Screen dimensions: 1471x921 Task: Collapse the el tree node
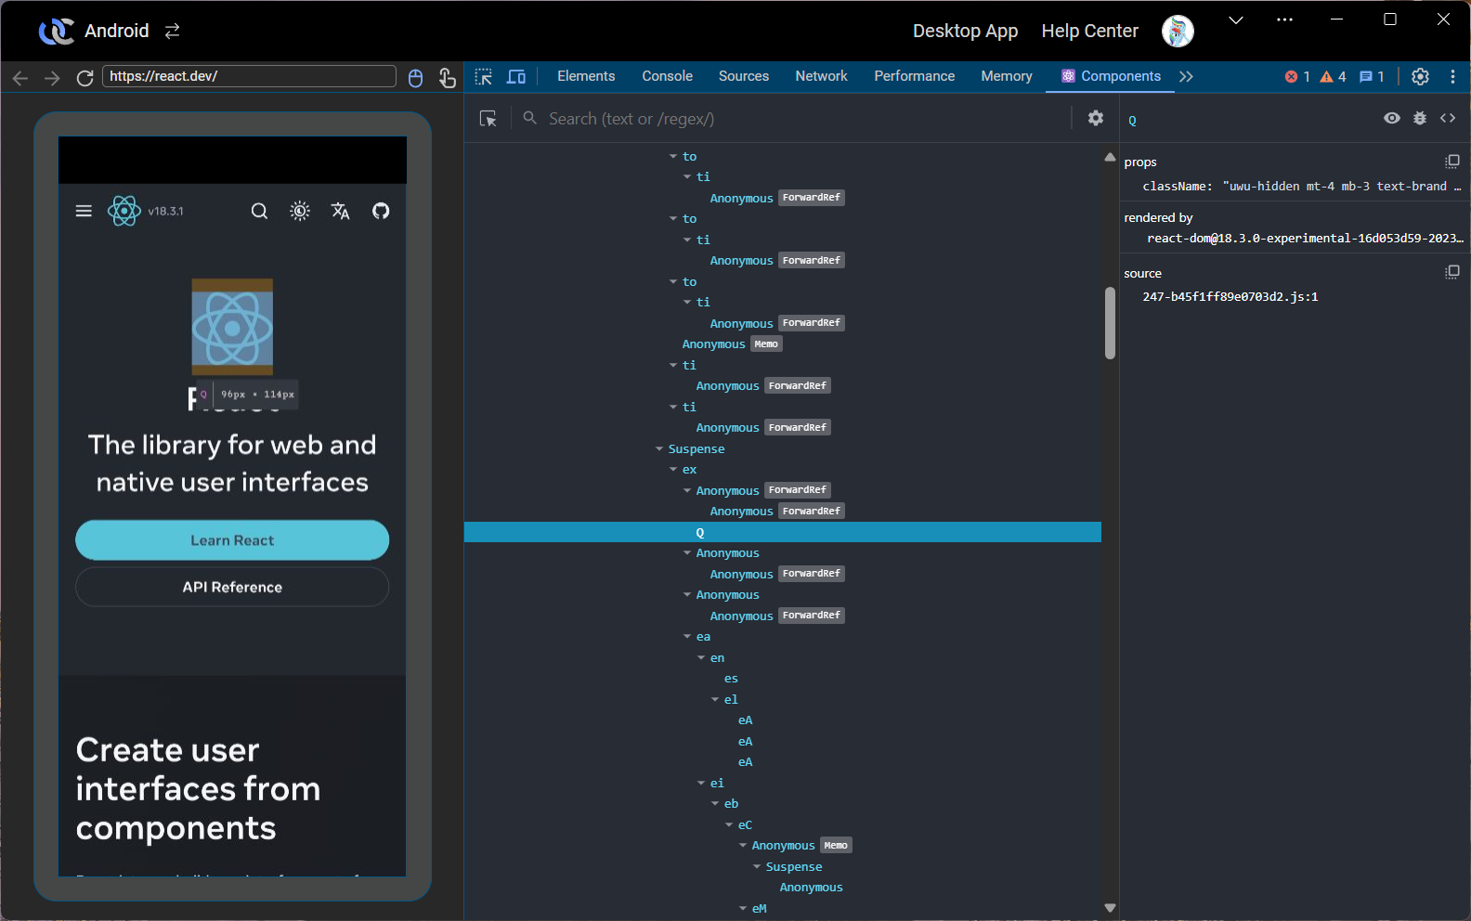(715, 700)
